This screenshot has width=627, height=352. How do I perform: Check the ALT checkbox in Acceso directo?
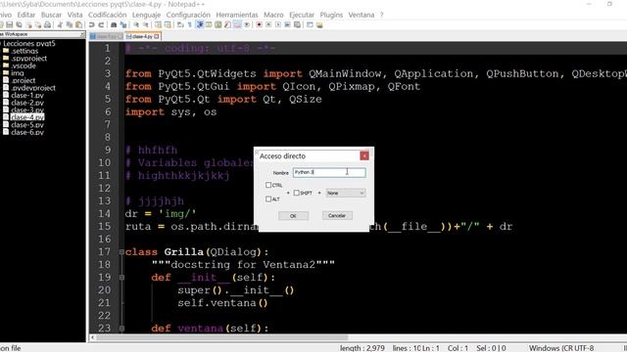(268, 198)
